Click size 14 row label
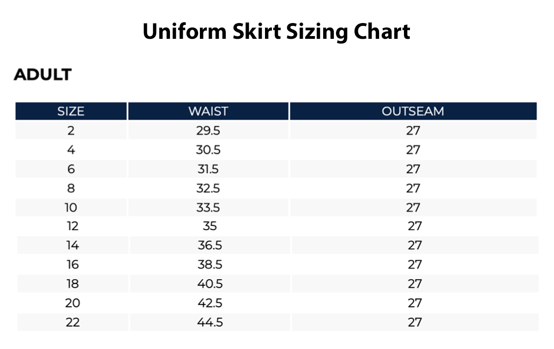This screenshot has width=554, height=349. [x=72, y=245]
